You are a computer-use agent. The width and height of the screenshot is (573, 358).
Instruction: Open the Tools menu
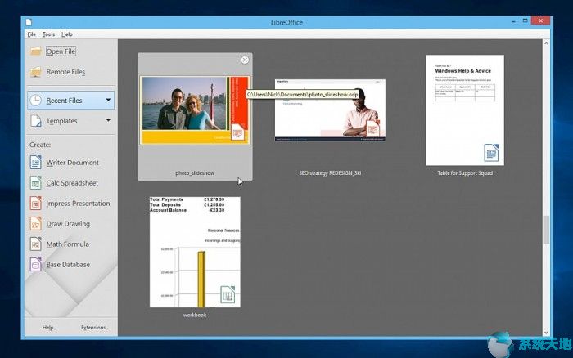48,34
